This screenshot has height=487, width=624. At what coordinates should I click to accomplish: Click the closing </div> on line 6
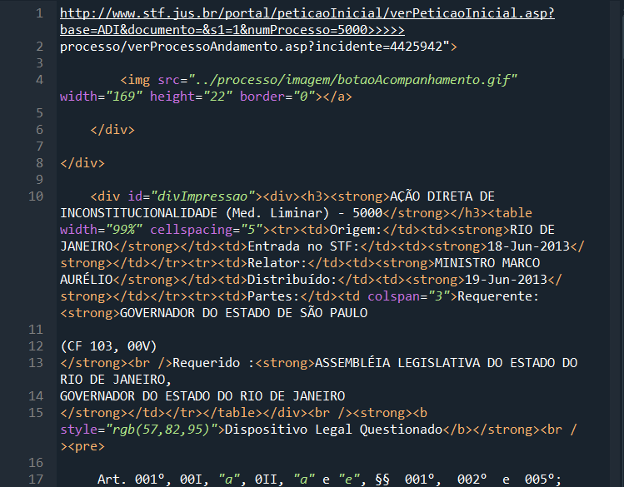pos(112,130)
